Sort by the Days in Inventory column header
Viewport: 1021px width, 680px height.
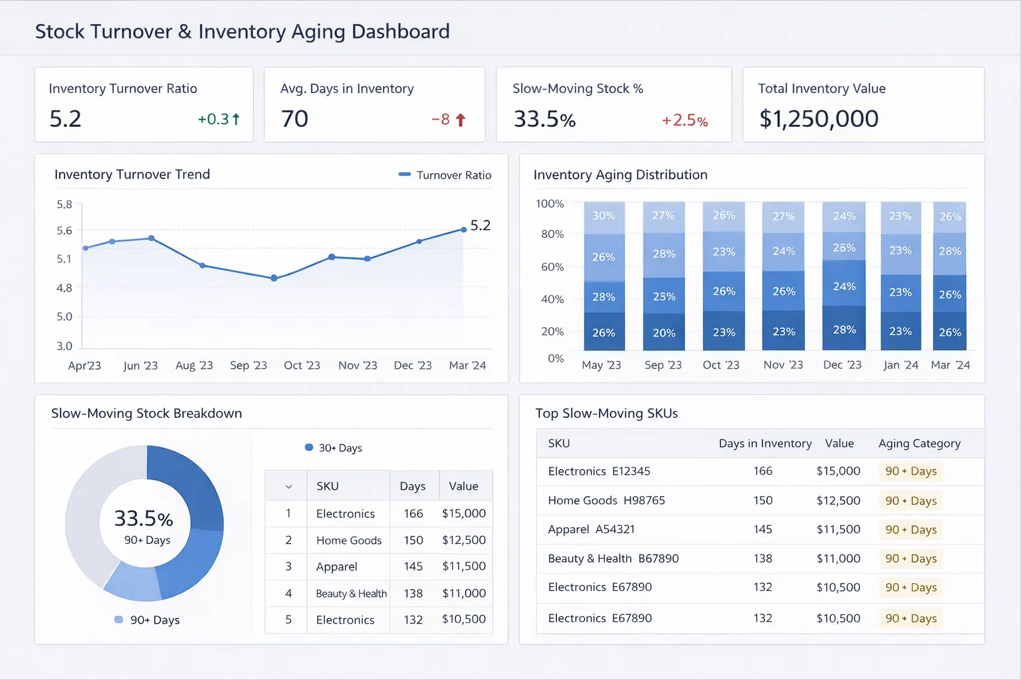pyautogui.click(x=765, y=443)
